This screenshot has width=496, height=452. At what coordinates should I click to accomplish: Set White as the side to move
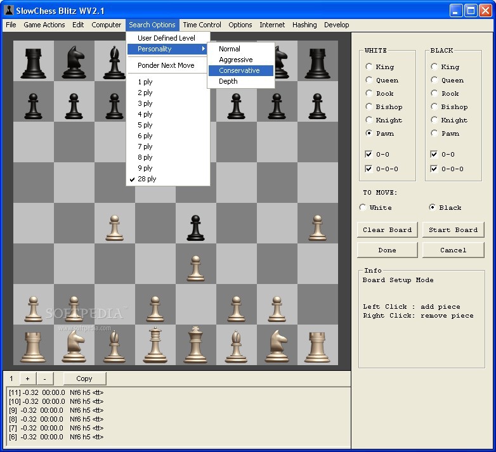(363, 207)
